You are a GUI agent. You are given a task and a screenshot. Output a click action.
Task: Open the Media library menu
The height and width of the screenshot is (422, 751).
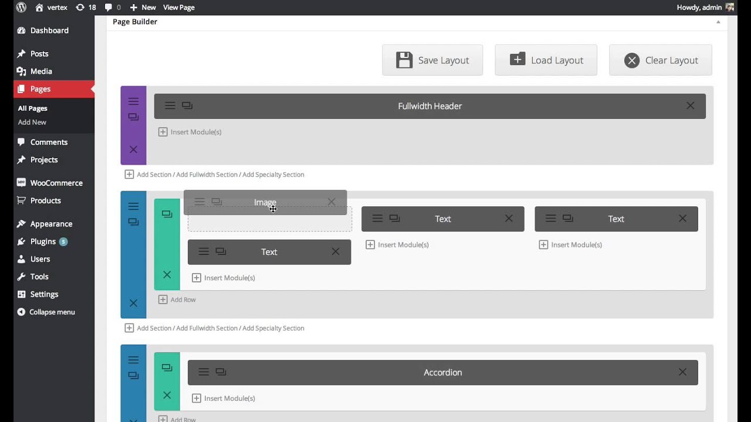[41, 71]
